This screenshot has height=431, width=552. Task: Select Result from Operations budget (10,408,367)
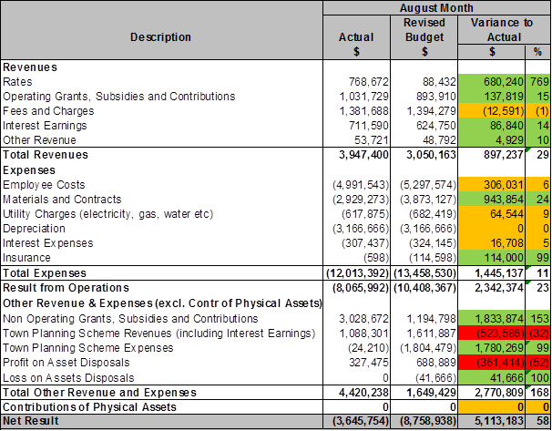[424, 287]
